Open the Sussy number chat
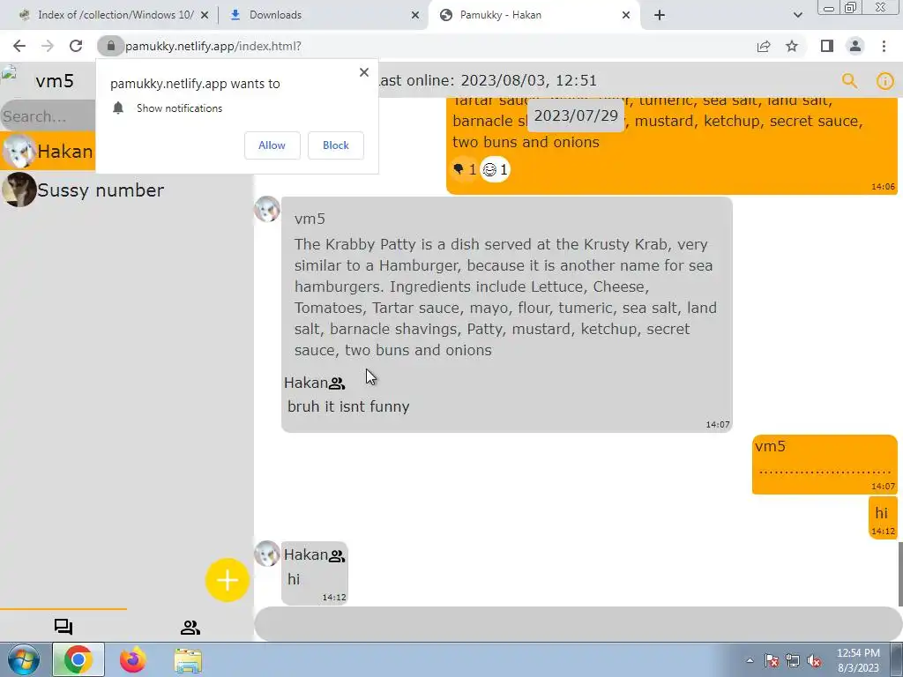 (x=127, y=190)
